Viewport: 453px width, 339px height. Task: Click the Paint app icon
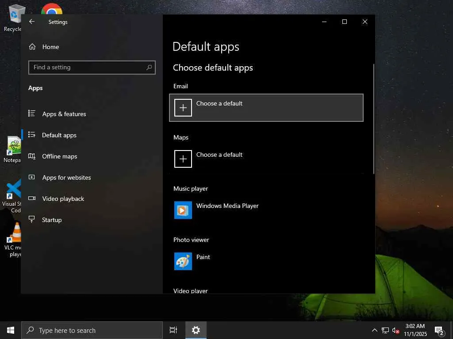(x=183, y=261)
